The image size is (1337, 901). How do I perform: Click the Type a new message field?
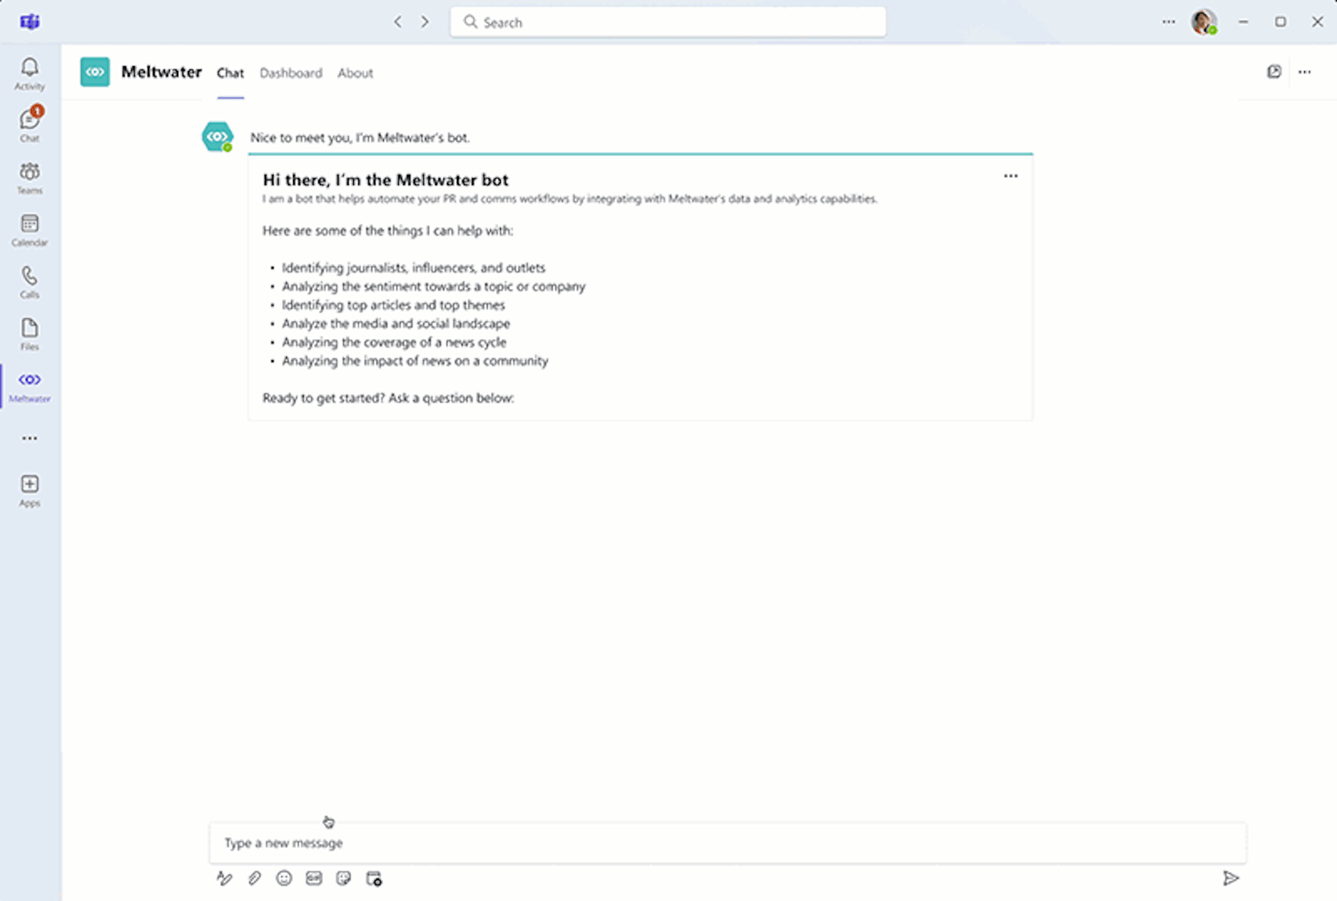(727, 843)
